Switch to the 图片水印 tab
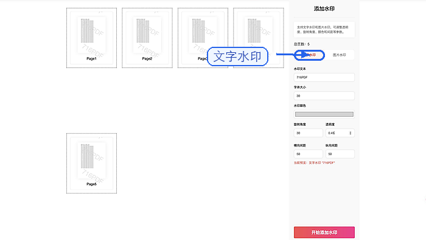The width and height of the screenshot is (426, 240). click(340, 55)
